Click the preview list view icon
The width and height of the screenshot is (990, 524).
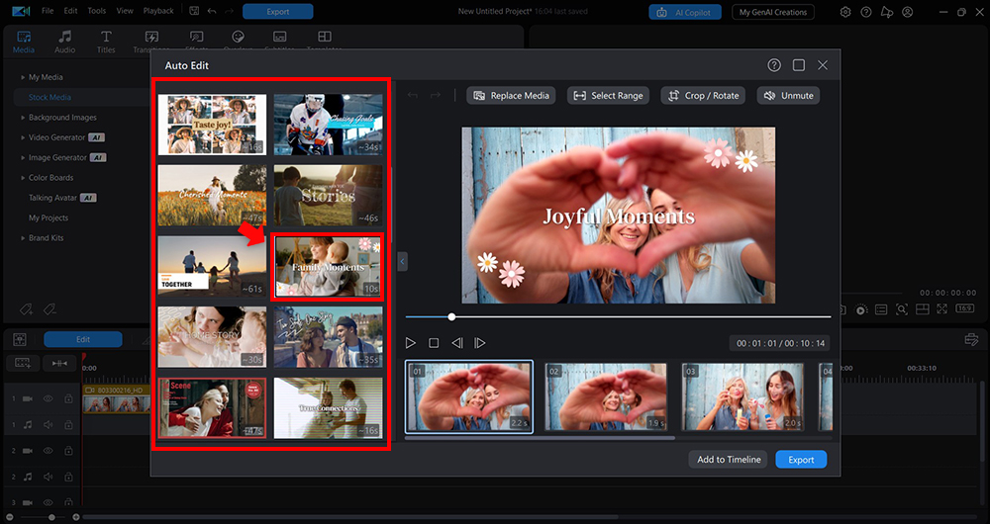(x=881, y=309)
